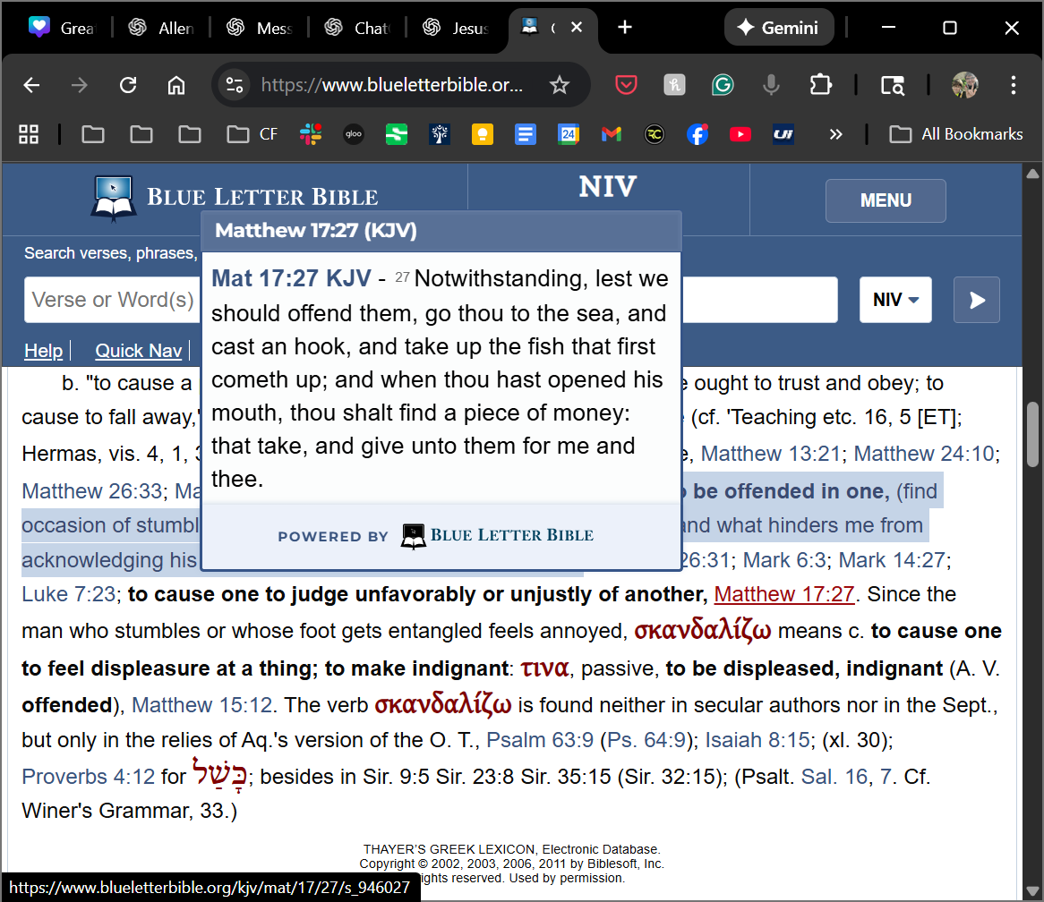Screen dimensions: 1044x902
Task: Click the Quick Nav link
Action: pyautogui.click(x=139, y=351)
